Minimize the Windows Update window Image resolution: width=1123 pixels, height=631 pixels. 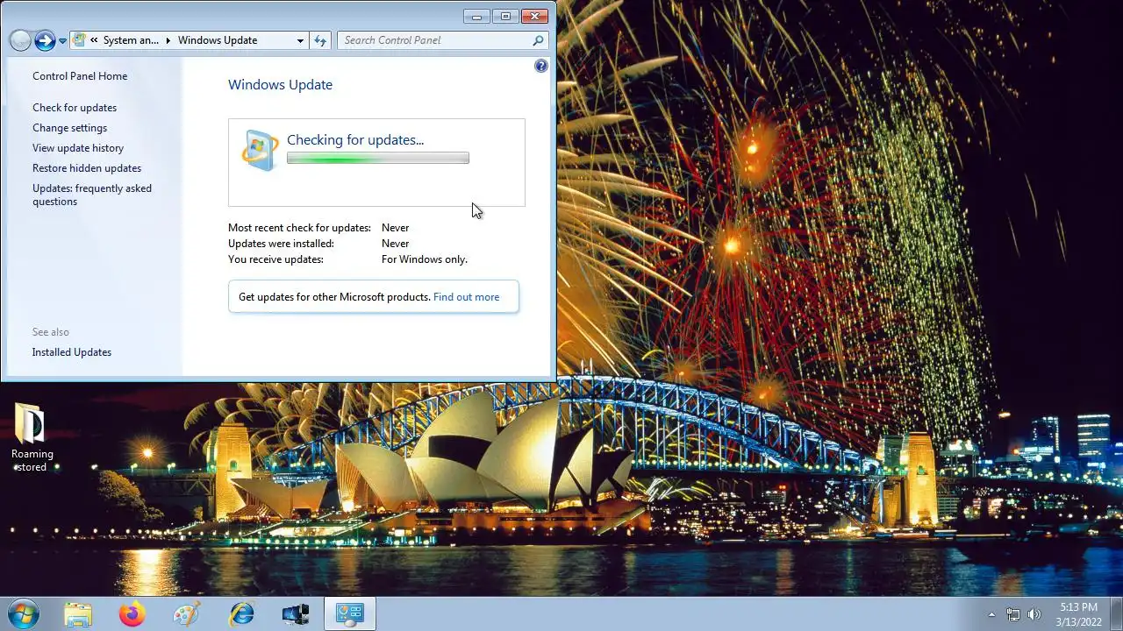coord(477,16)
